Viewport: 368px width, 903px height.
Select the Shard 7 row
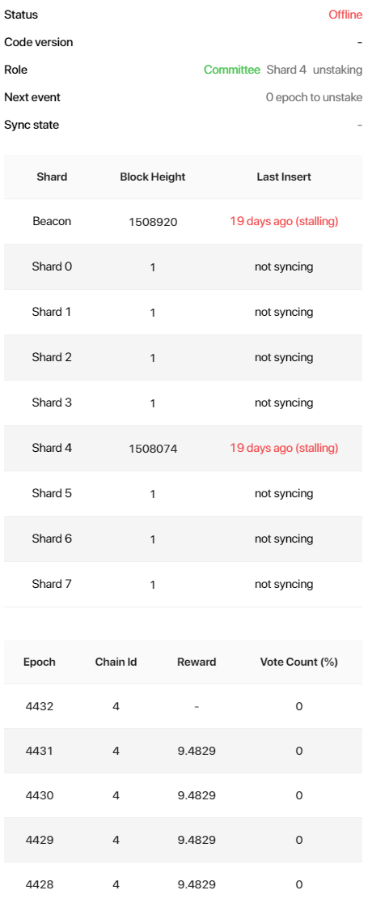184,584
